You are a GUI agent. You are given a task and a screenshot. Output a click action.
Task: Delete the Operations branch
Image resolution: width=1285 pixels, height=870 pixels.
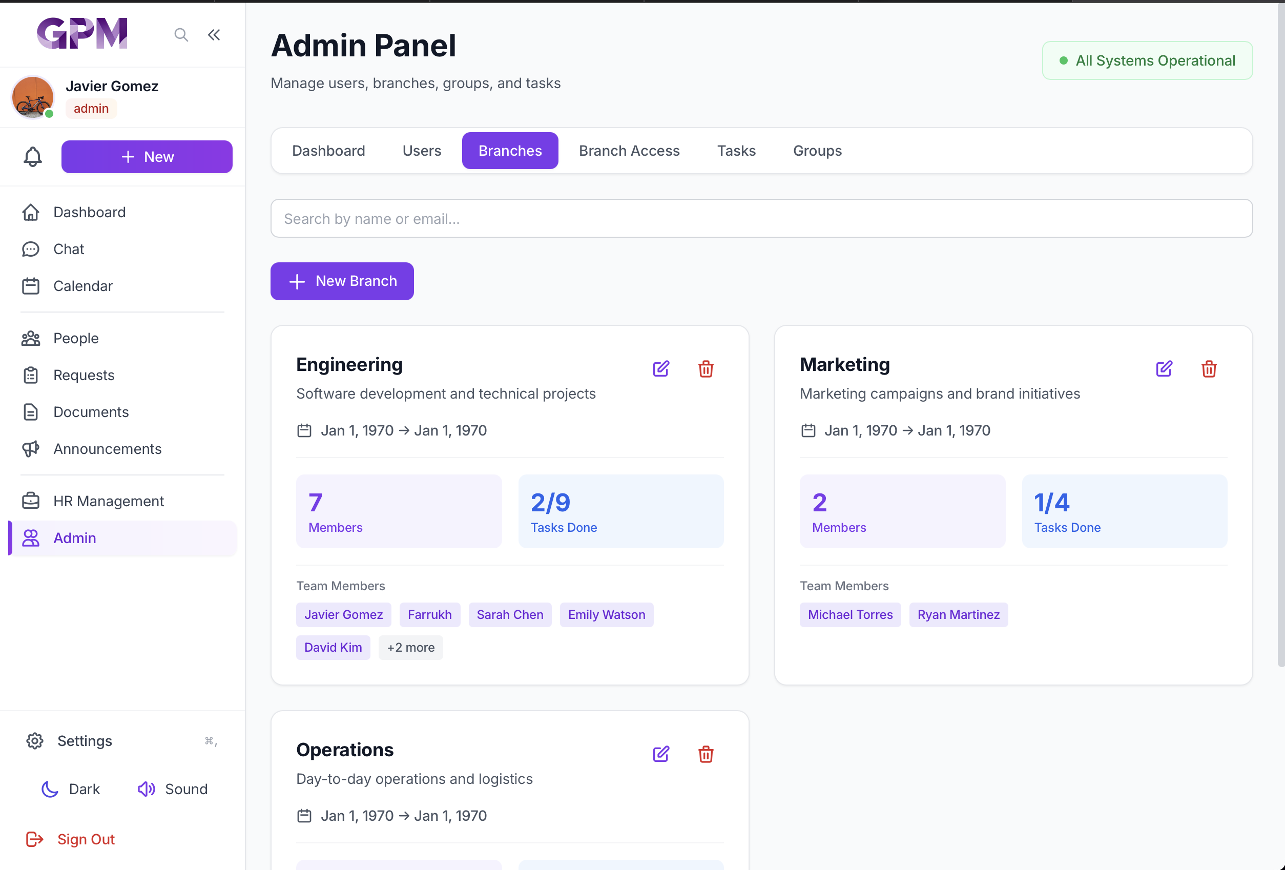pyautogui.click(x=706, y=754)
